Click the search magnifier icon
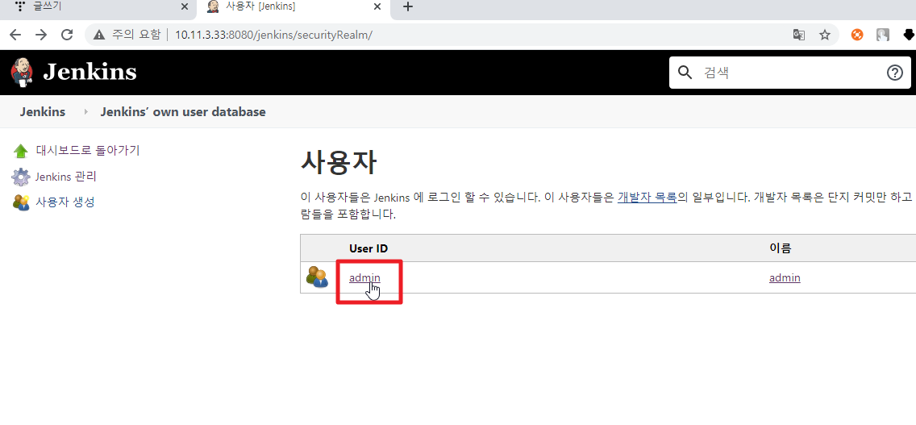The image size is (916, 425). point(684,73)
